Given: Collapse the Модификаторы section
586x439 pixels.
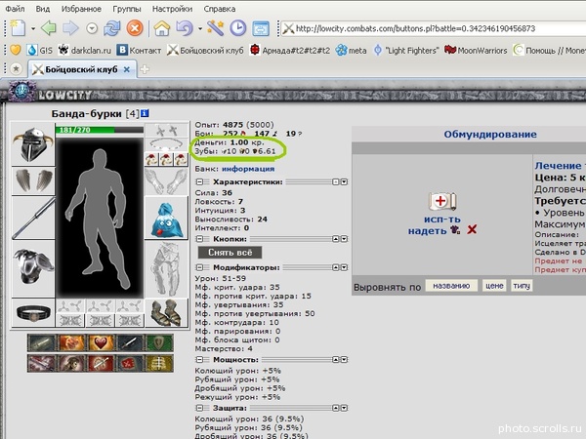Looking at the screenshot, I should (200, 267).
